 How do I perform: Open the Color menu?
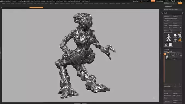click(13, 4)
